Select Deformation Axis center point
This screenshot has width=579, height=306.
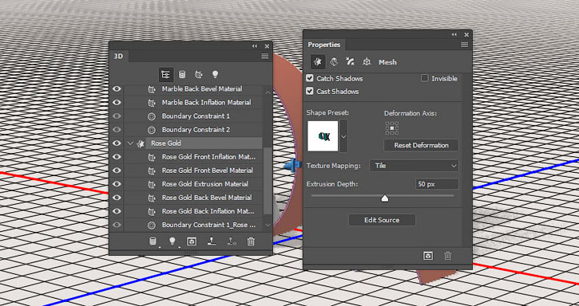[392, 128]
